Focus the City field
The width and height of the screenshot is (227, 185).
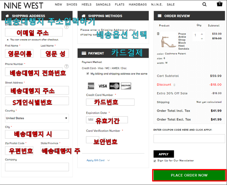point(37,134)
